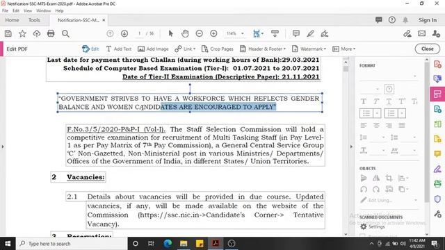The height and width of the screenshot is (250, 445).
Task: Flip object horizontally in the Objects panel
Action: (x=376, y=178)
